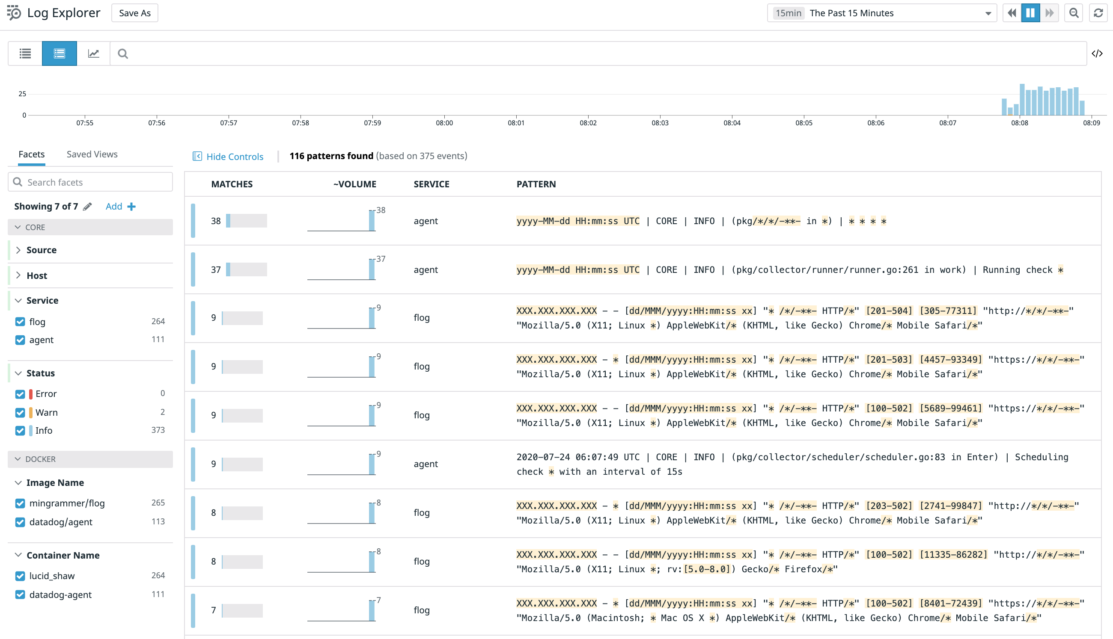Pause the live log stream
The image size is (1113, 639).
click(1030, 13)
